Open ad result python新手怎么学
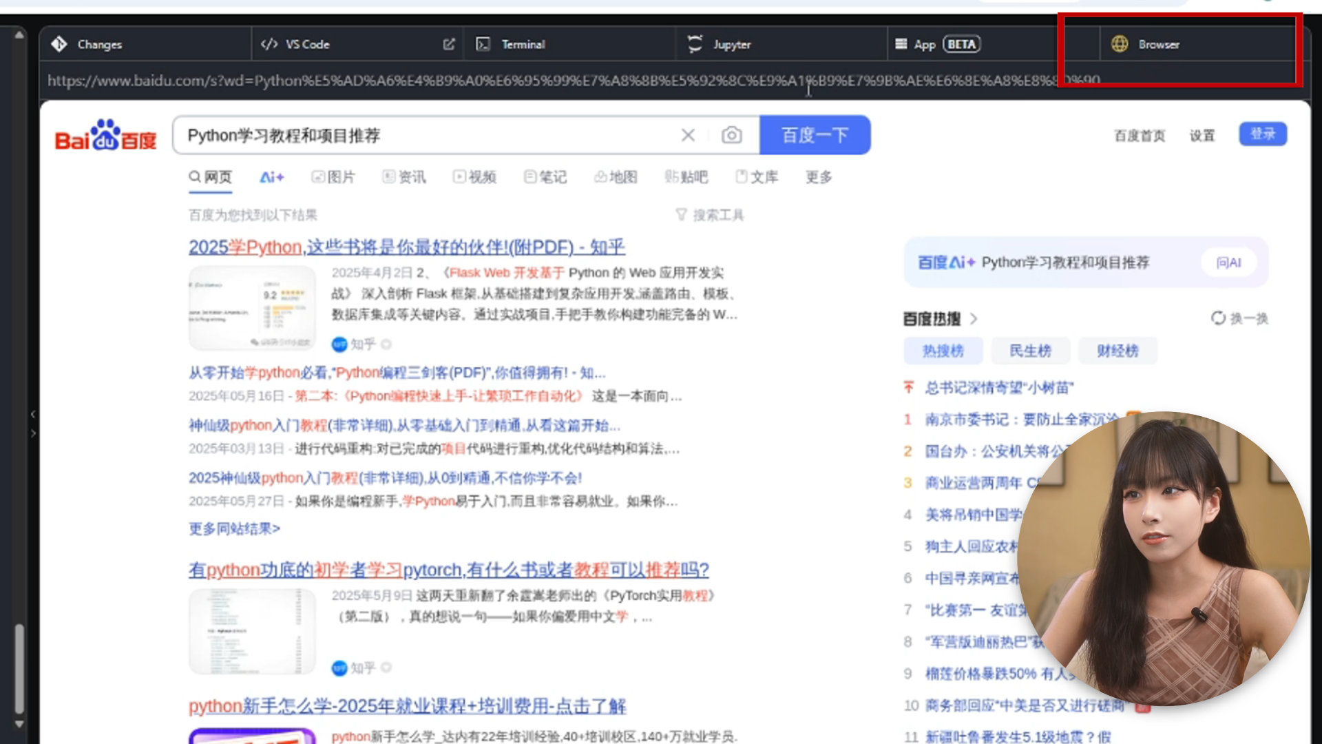This screenshot has height=744, width=1322. pyautogui.click(x=408, y=706)
